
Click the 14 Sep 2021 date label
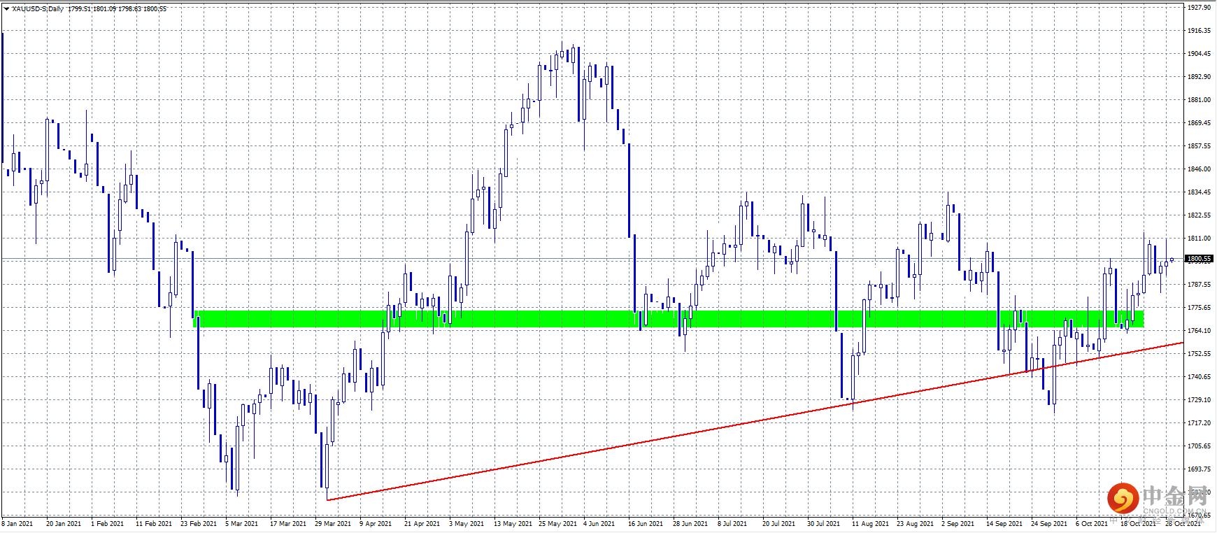tap(1004, 524)
